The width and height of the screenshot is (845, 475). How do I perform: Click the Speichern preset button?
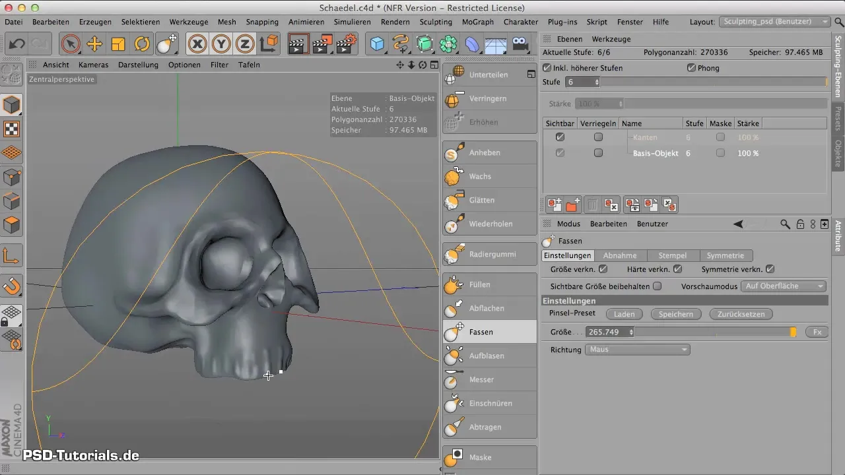(675, 315)
